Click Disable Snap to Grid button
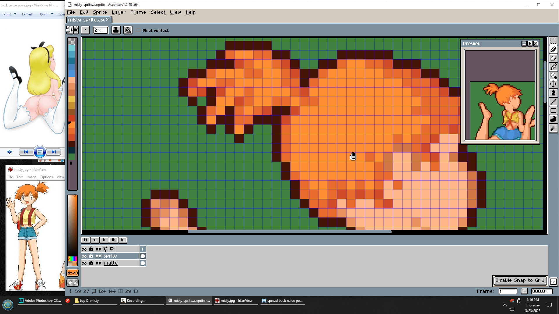Viewport: 559px width, 314px height. point(520,280)
